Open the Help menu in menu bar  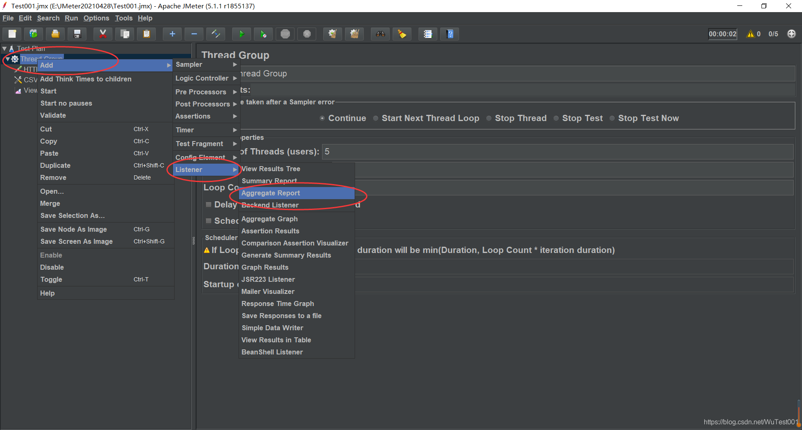click(x=145, y=18)
